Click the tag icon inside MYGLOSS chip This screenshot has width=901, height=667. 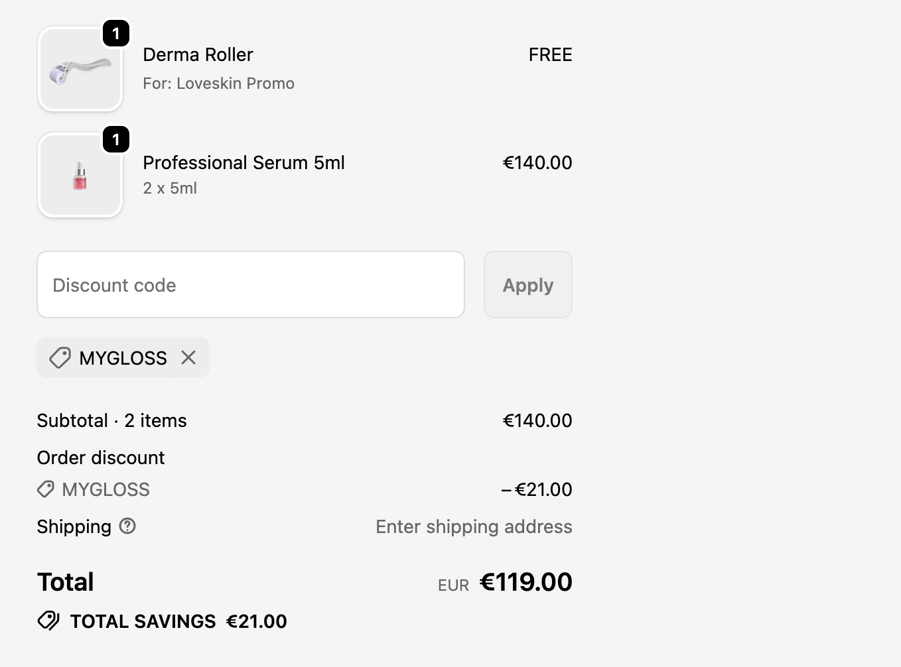point(60,358)
